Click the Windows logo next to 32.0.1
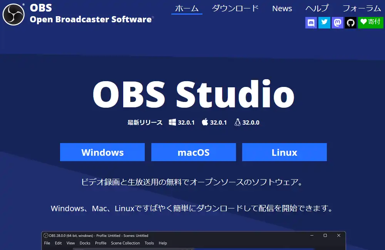This screenshot has height=250, width=385. click(x=172, y=122)
